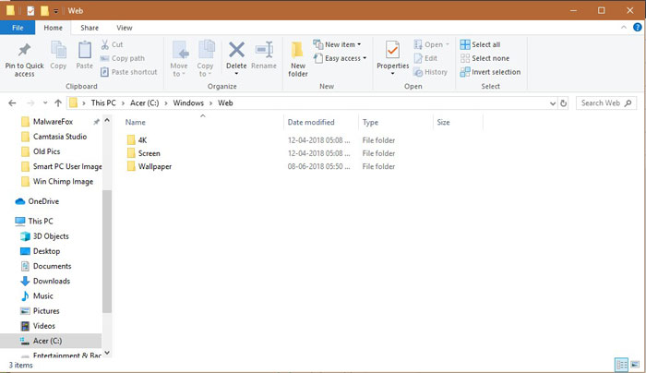This screenshot has width=646, height=373.
Task: Expand the address bar history dropdown
Action: tap(553, 103)
